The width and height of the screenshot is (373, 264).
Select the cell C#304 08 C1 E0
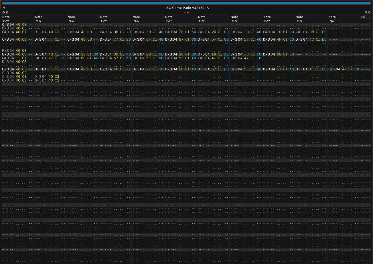pyautogui.click(x=311, y=32)
